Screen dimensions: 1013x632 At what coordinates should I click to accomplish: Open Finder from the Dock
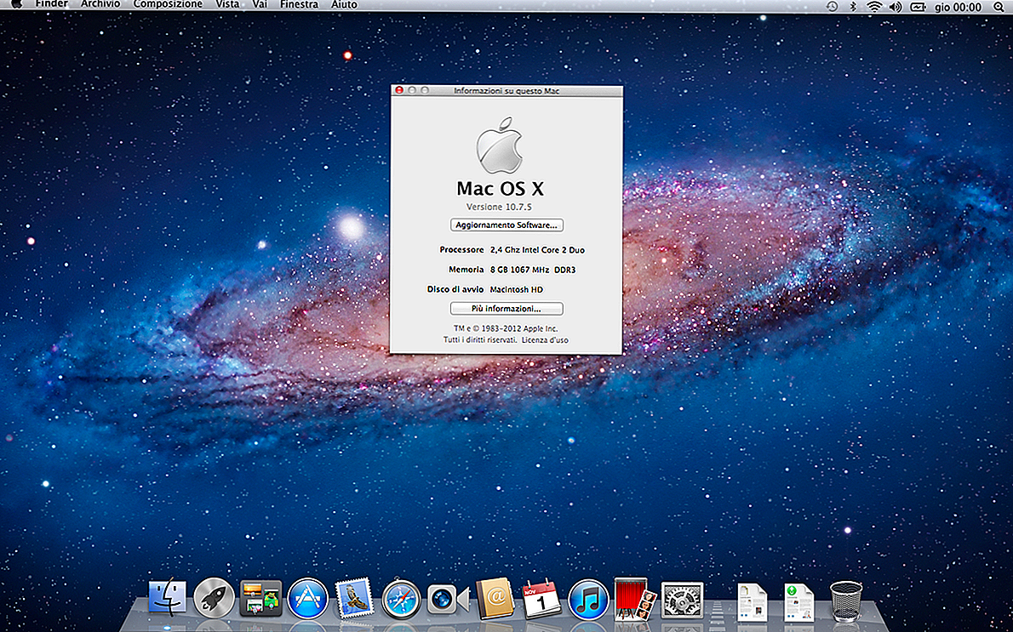pyautogui.click(x=168, y=597)
